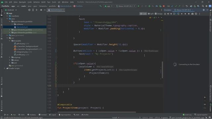
Task: Click the emulator volume down icon
Action: [171, 14]
